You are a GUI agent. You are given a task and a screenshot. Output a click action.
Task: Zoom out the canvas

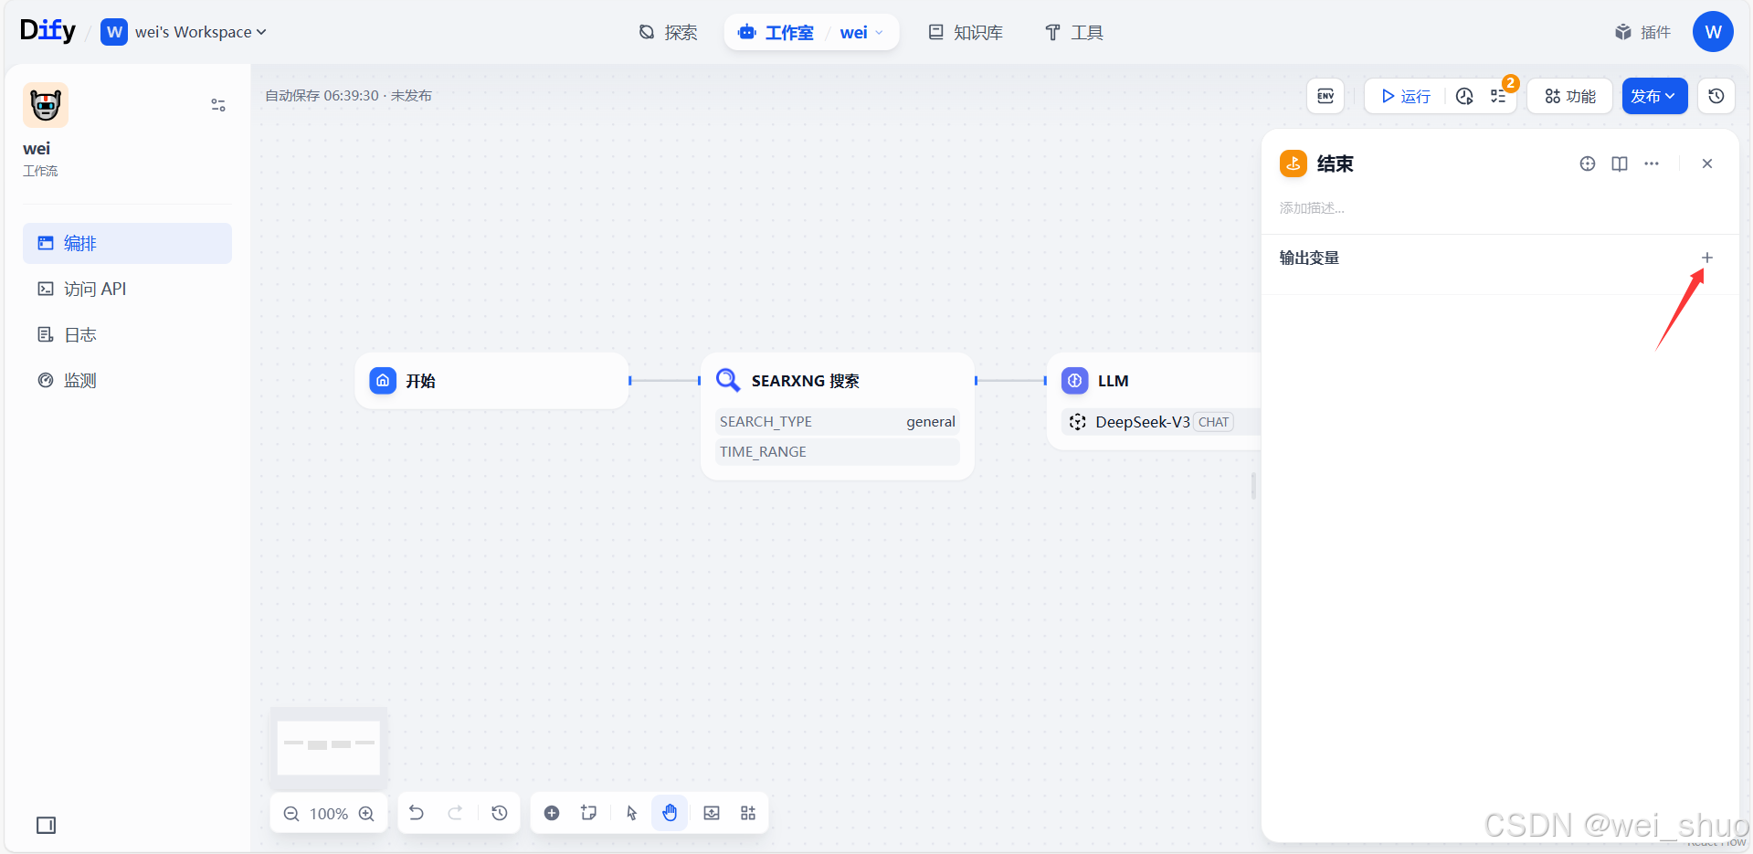click(291, 814)
